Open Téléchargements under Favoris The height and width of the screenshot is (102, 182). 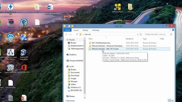click(76, 49)
